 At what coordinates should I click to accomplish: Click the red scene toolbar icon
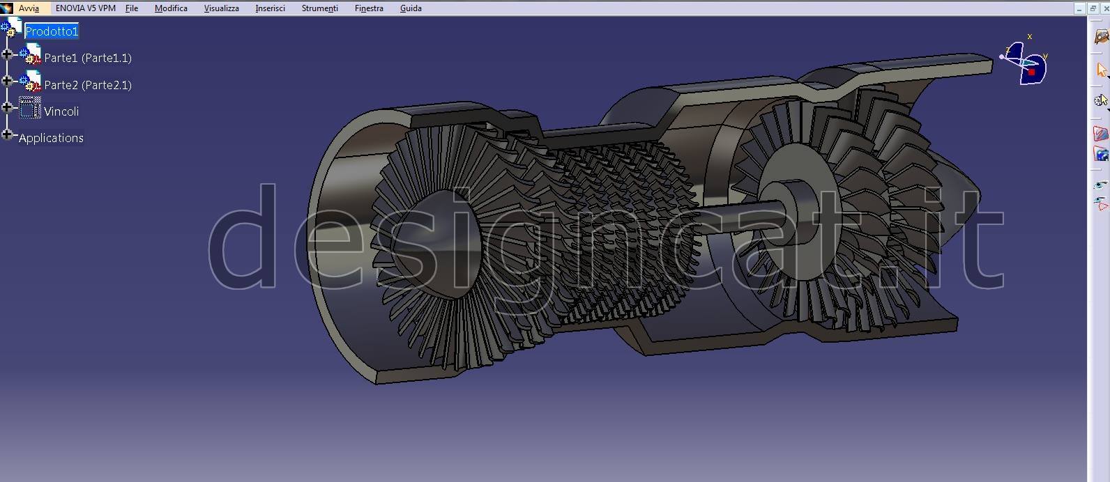1100,134
